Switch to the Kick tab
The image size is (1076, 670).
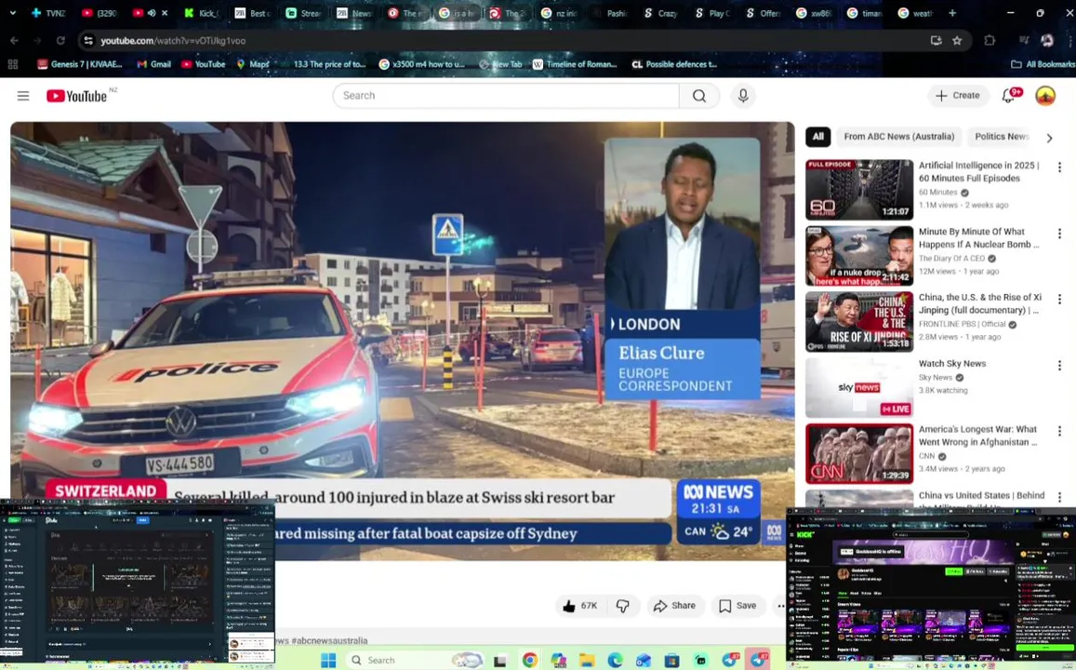click(x=202, y=13)
